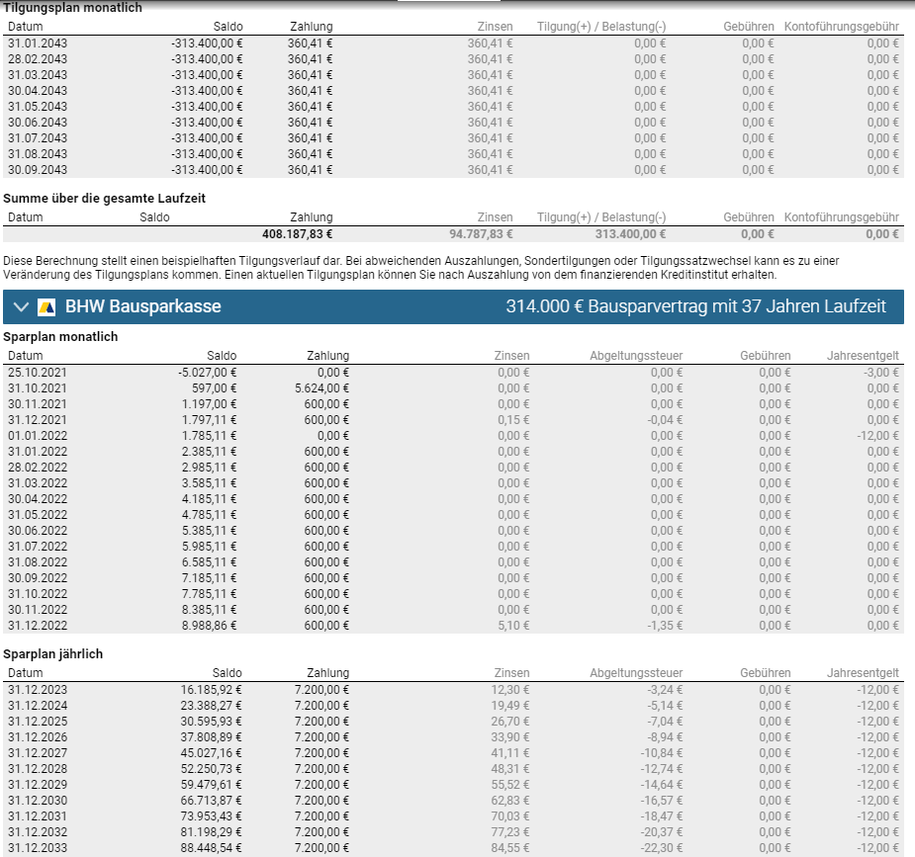Screen dimensions: 915x857
Task: Click the Sparplan jährlich section heading
Action: (x=53, y=654)
